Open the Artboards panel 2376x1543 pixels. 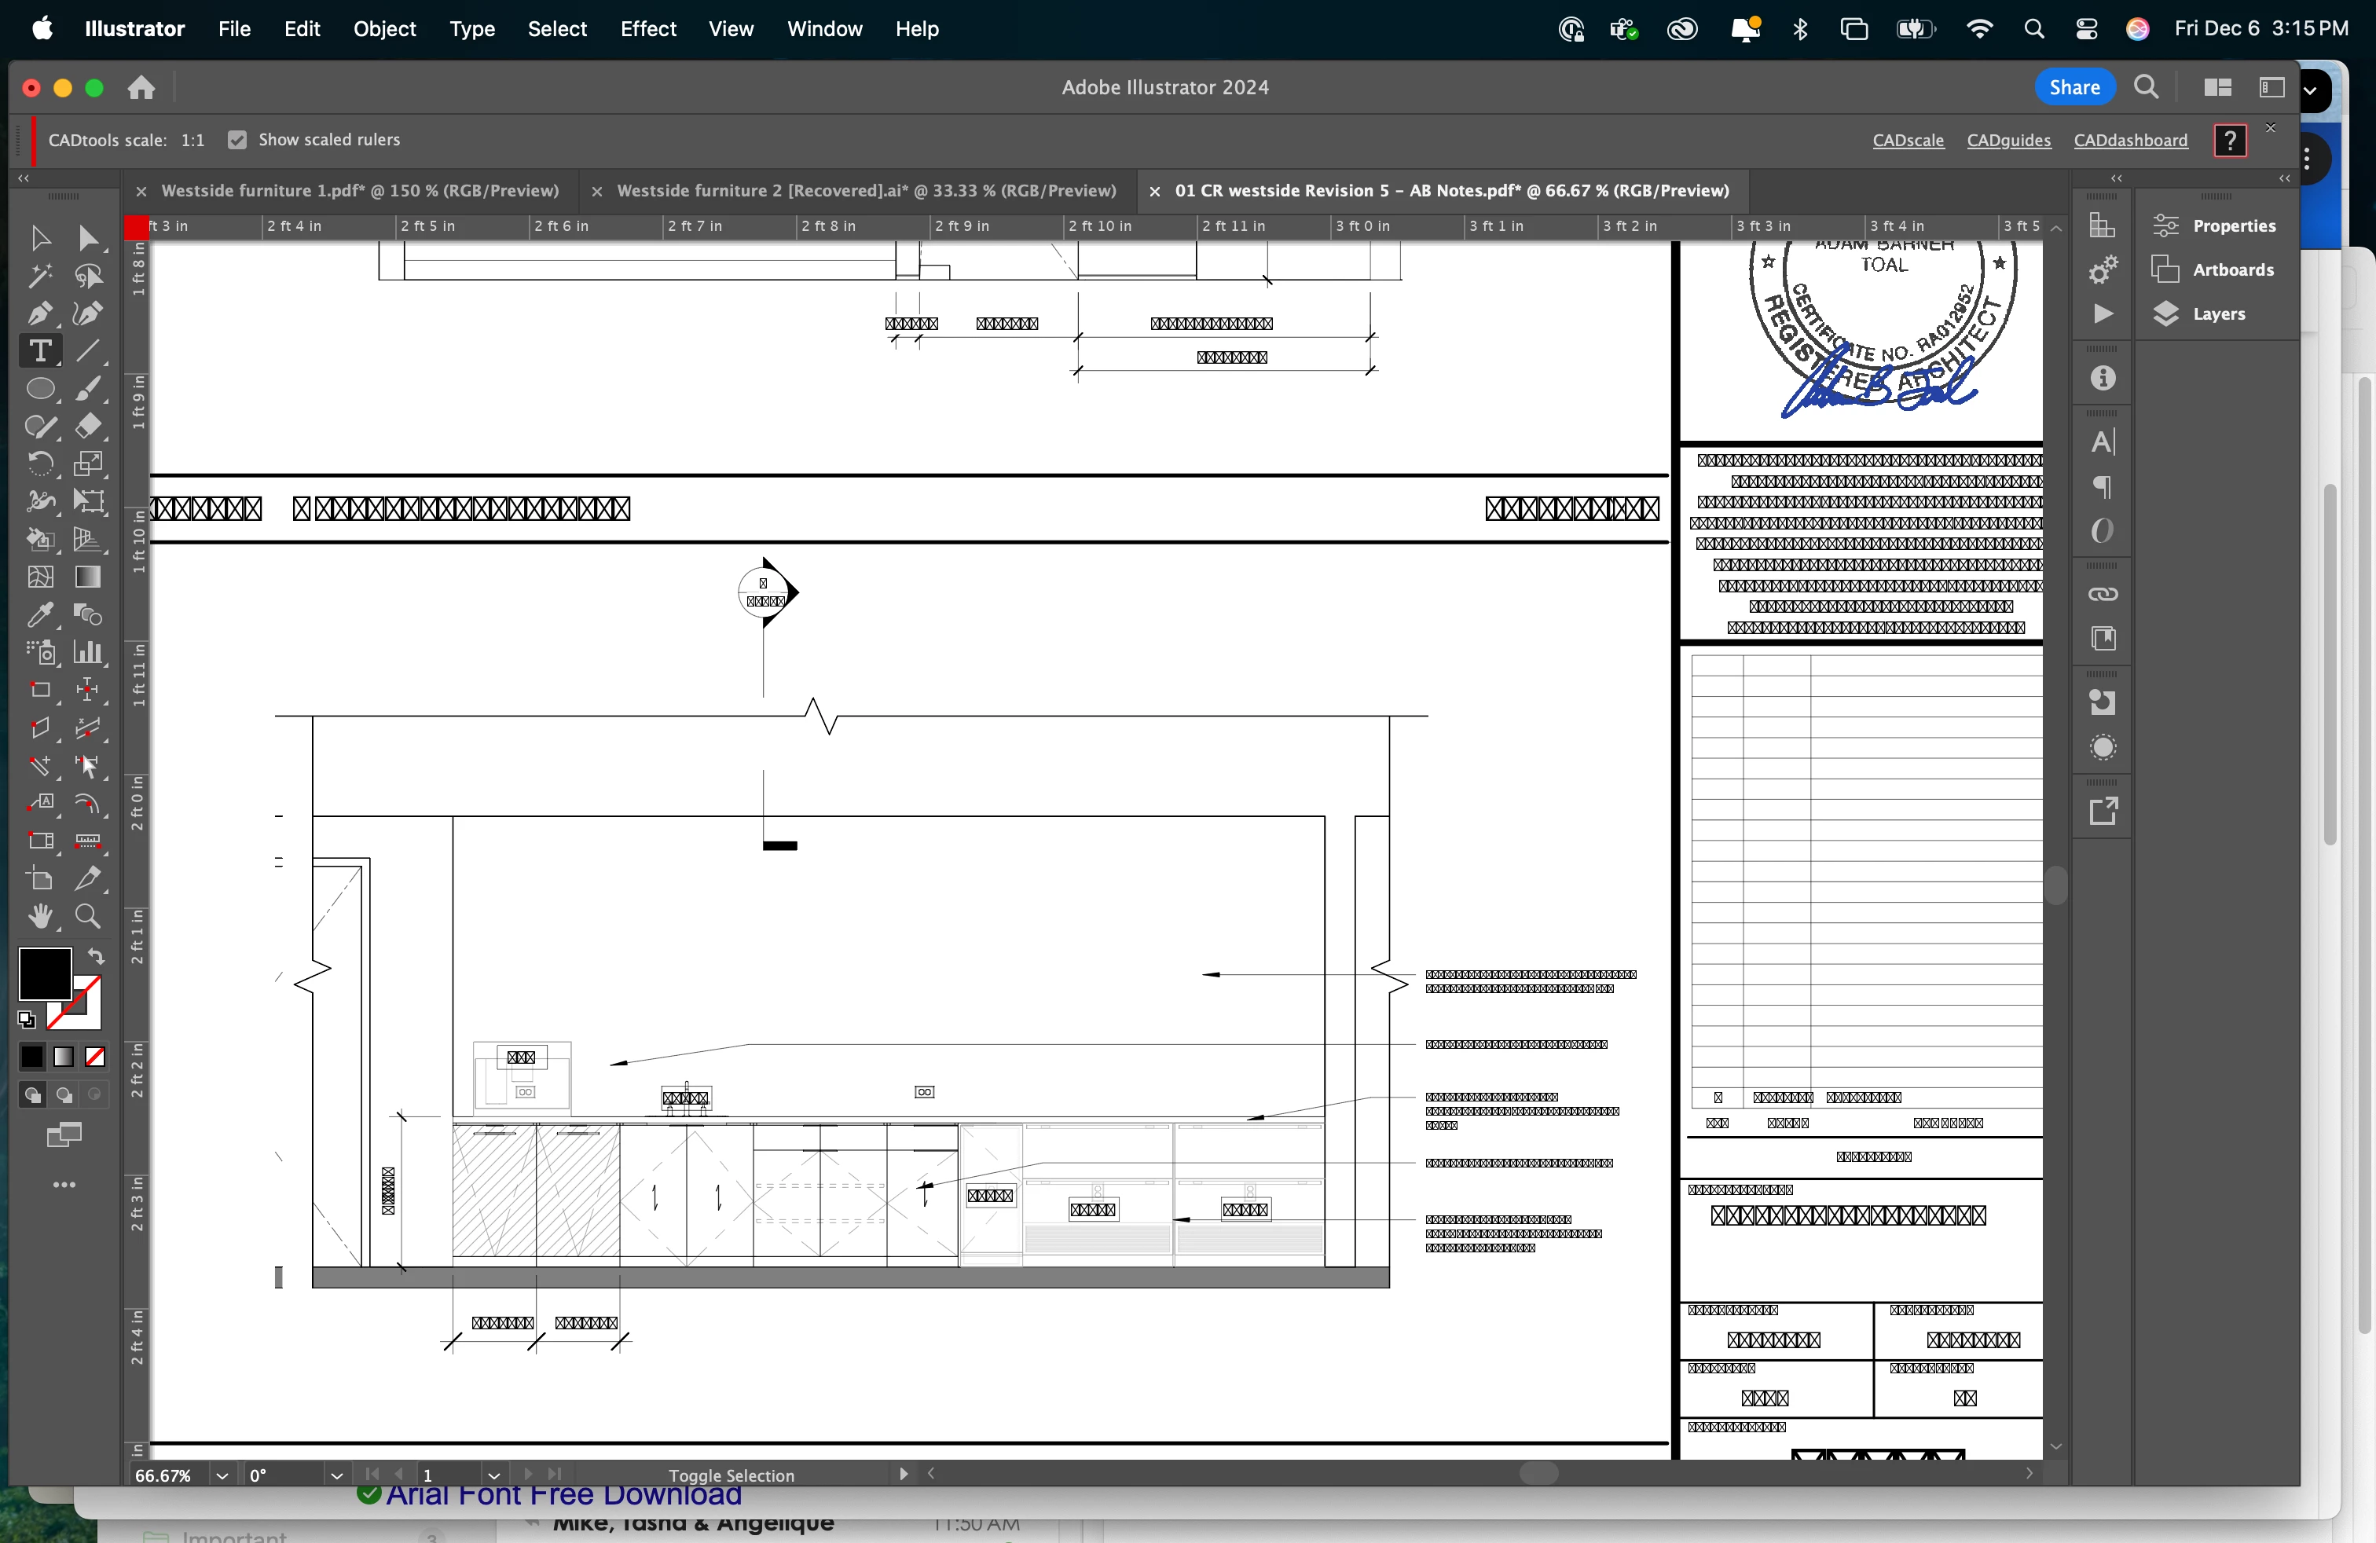pos(2231,269)
